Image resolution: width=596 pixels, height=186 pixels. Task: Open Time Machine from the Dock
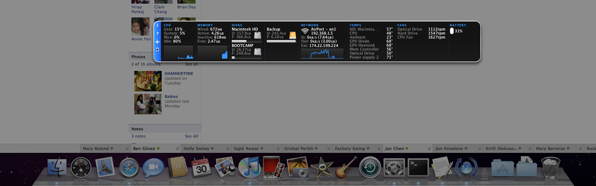(x=370, y=168)
